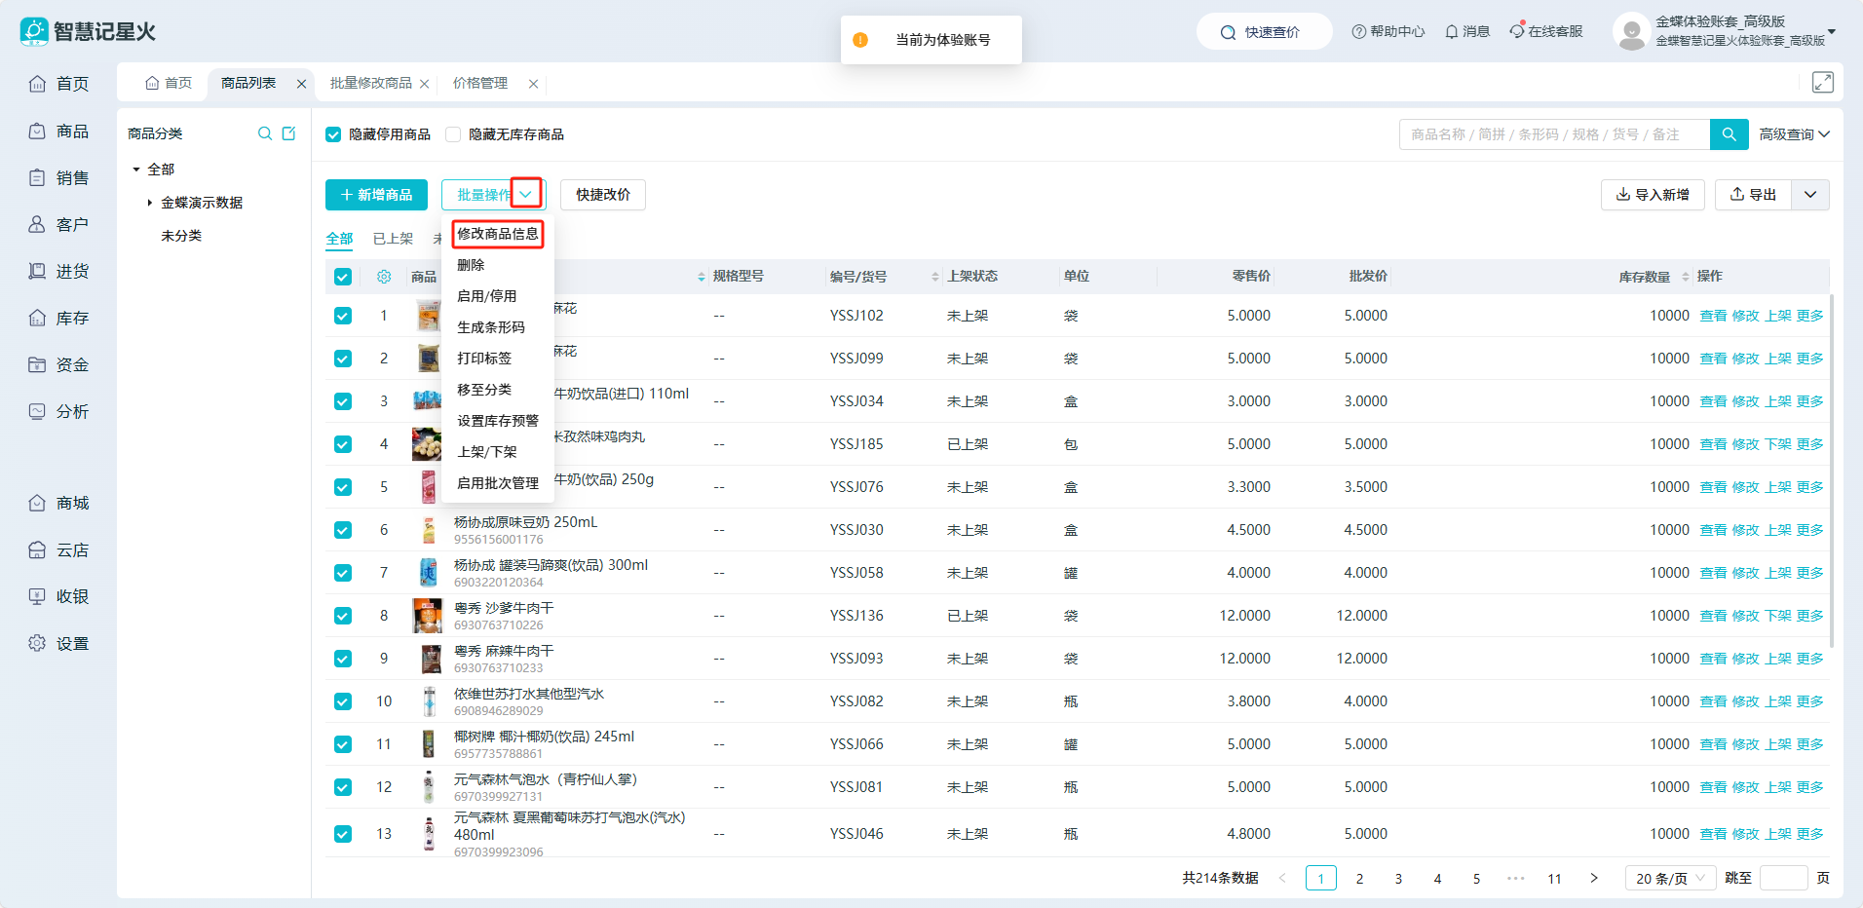This screenshot has width=1863, height=908.
Task: Select 设置库存预警 menu item
Action: [x=498, y=421]
